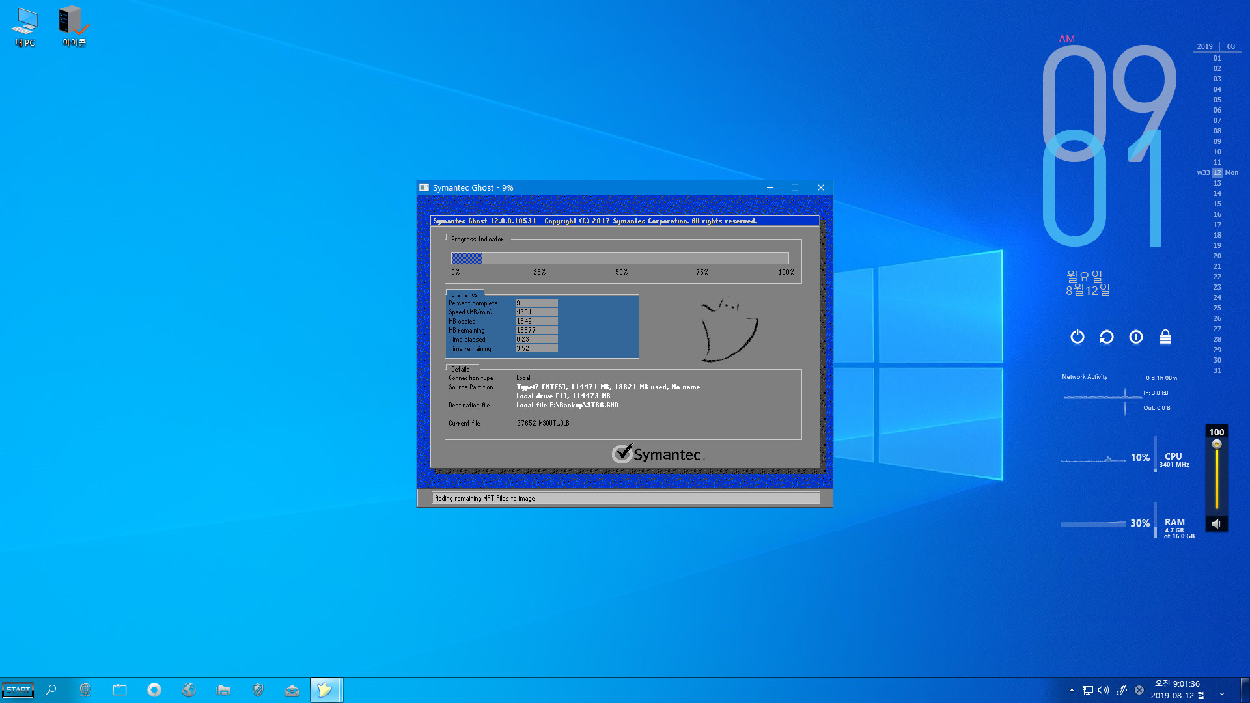Click the circled X tray icon

click(x=1139, y=690)
